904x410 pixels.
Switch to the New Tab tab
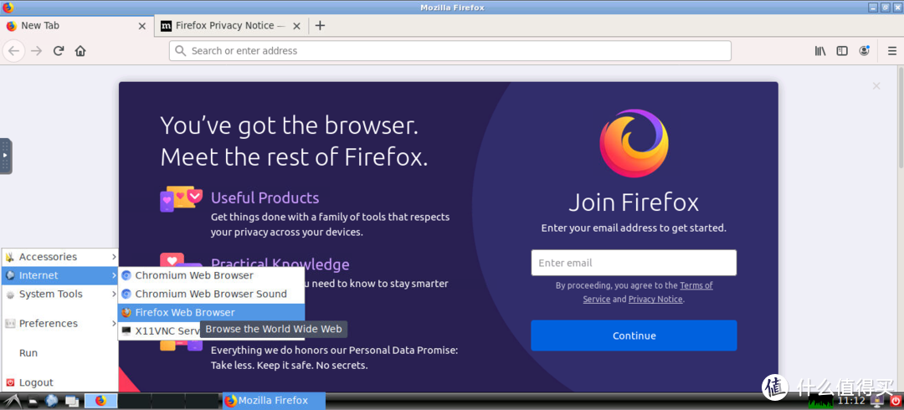(76, 25)
